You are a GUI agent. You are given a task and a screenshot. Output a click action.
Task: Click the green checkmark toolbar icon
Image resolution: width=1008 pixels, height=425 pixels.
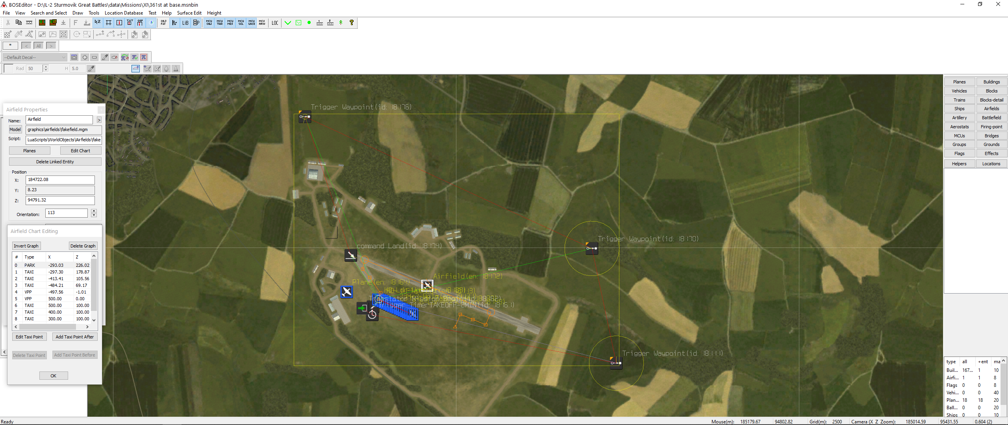click(288, 23)
